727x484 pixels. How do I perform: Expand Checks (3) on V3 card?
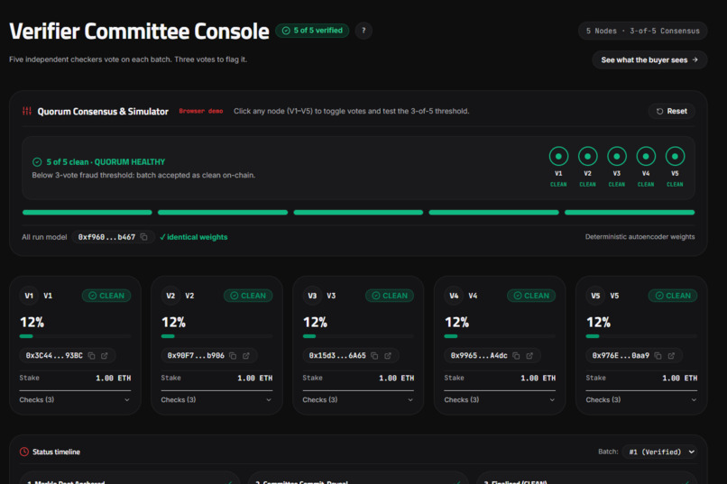click(358, 399)
